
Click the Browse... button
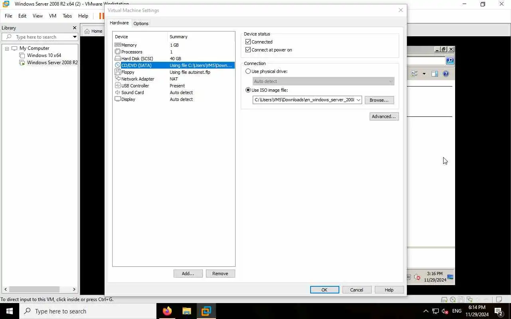pyautogui.click(x=379, y=100)
